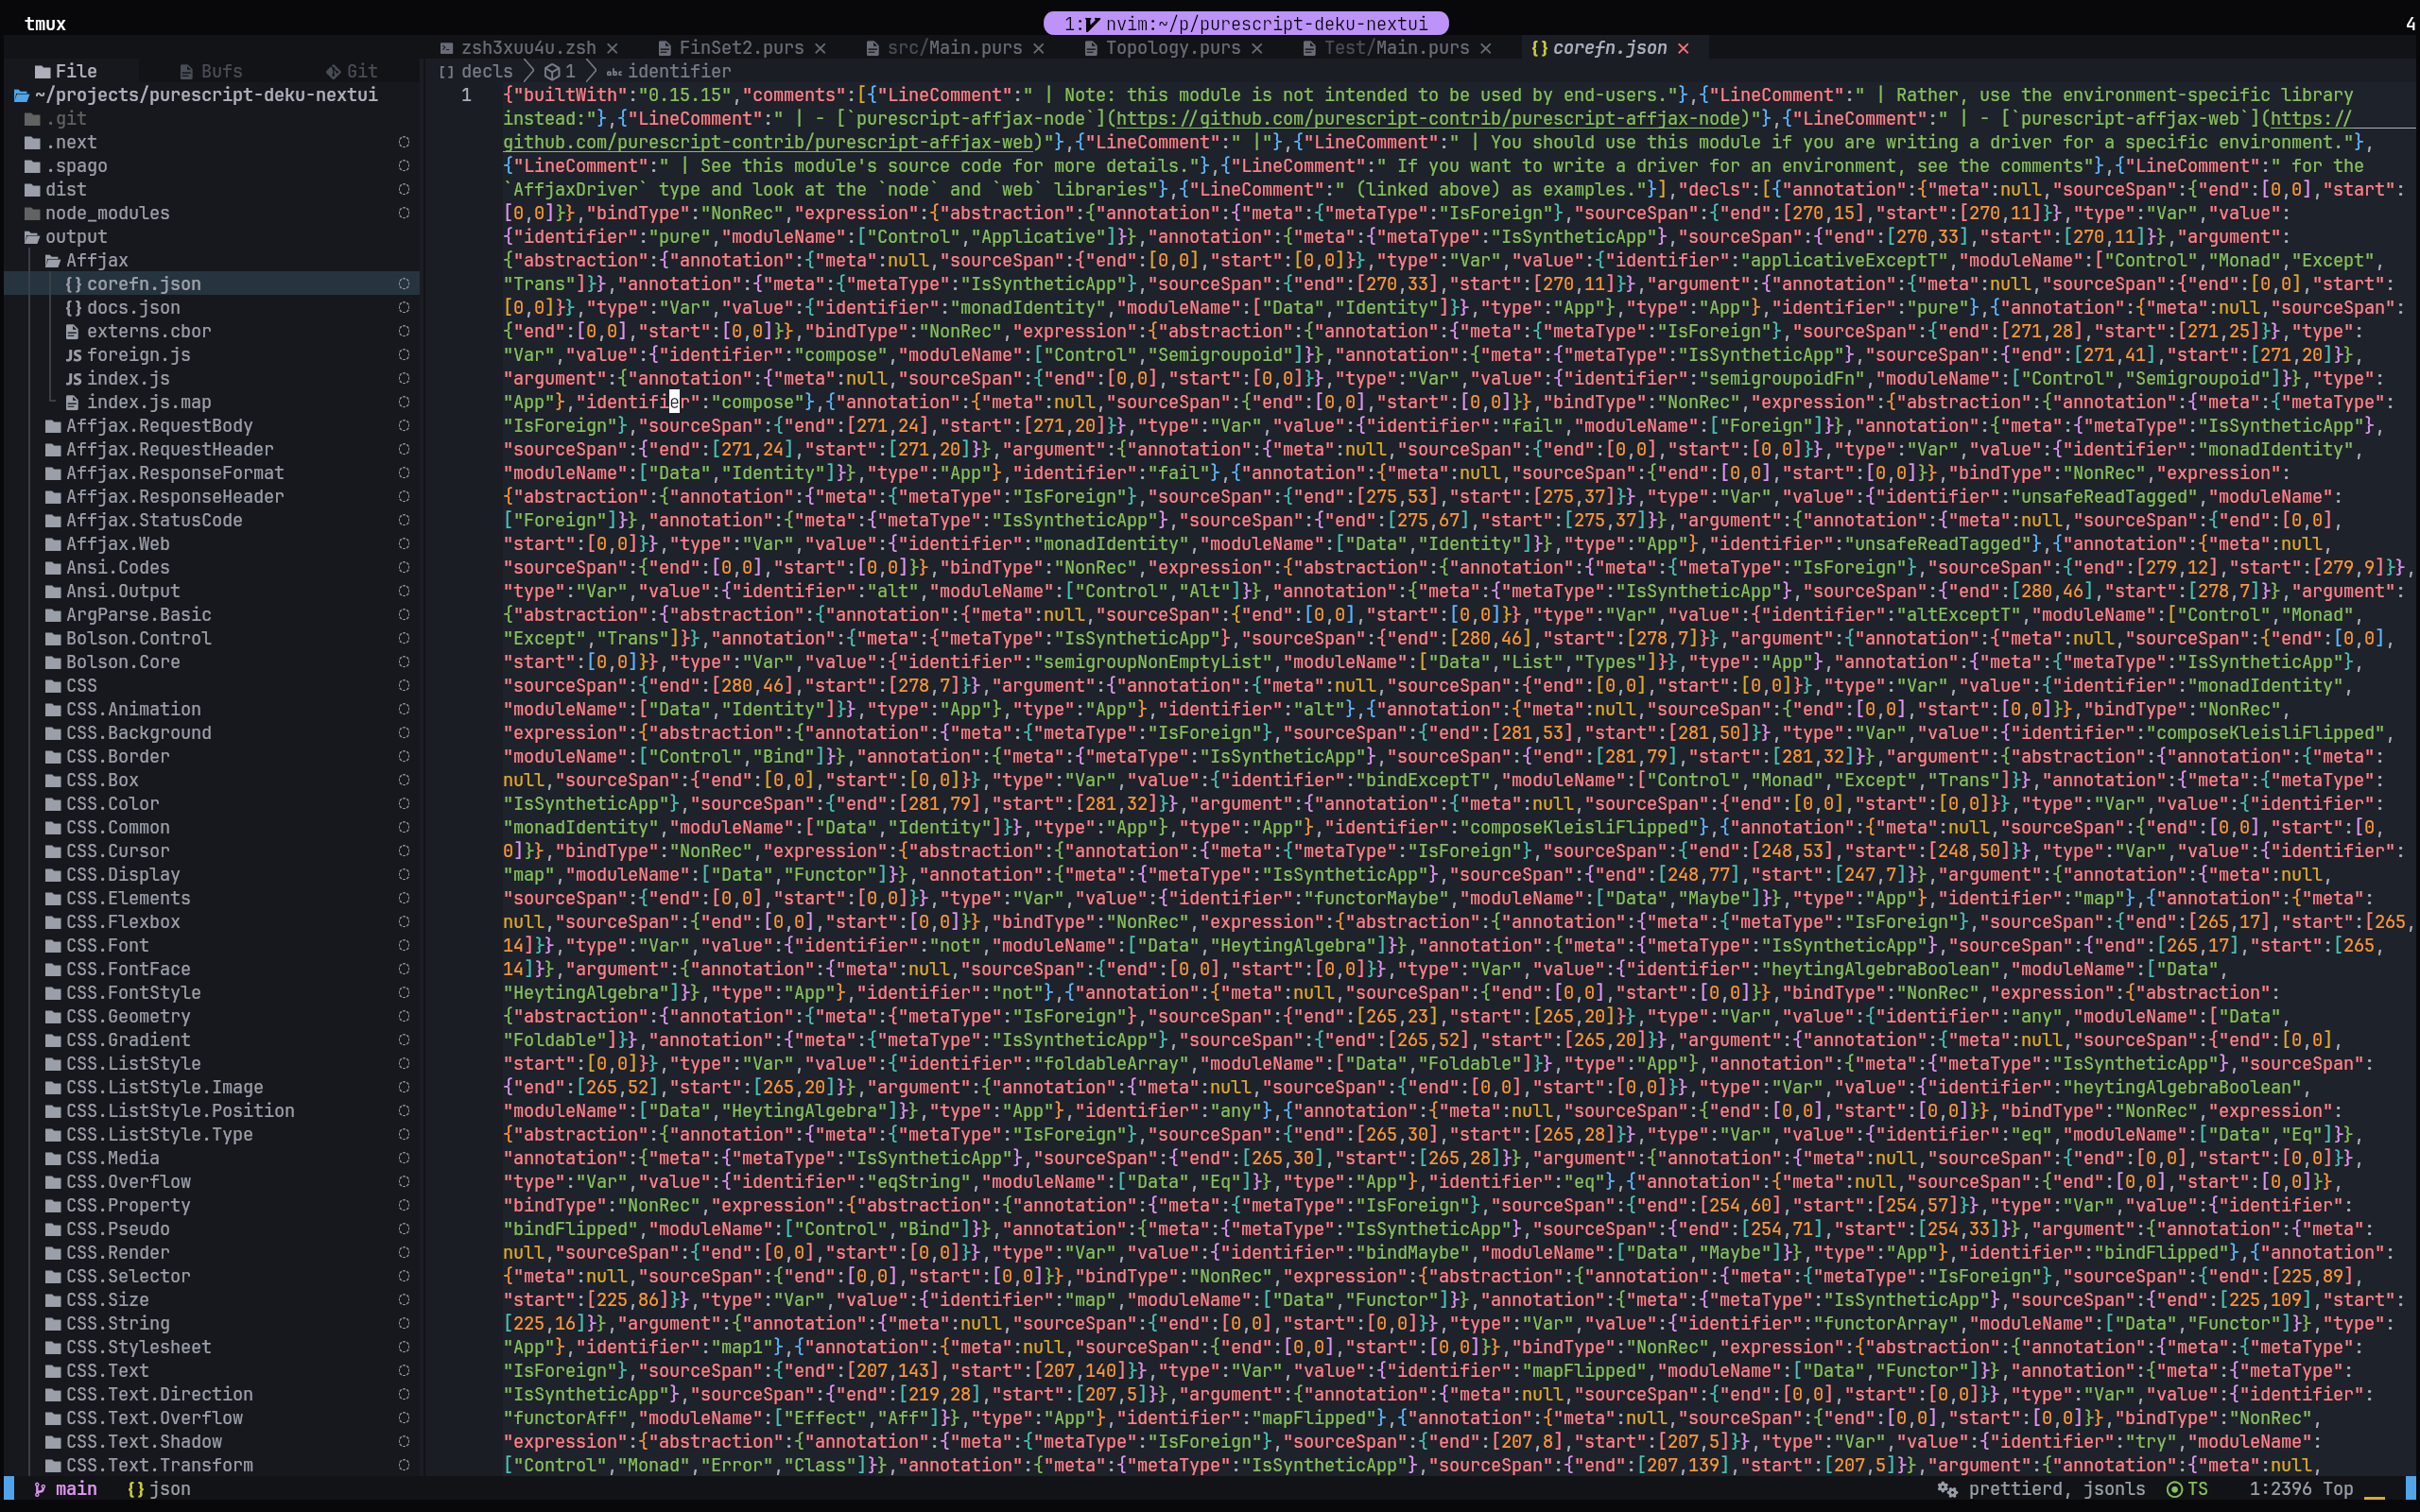2420x1512 pixels.
Task: Close the corefn.json tab
Action: point(1683,48)
